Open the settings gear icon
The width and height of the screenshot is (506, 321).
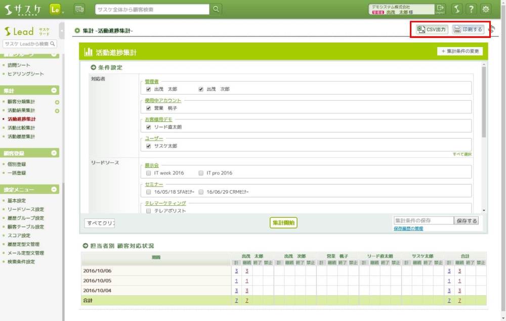(486, 9)
